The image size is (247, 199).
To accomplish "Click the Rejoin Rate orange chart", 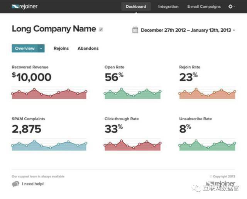I will pyautogui.click(x=207, y=94).
